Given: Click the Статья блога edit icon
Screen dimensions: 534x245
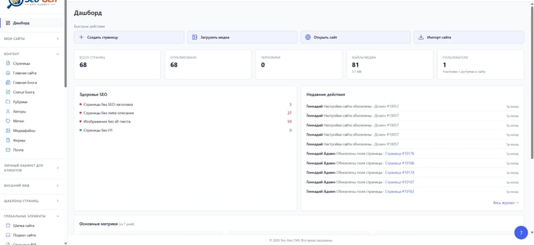Looking at the screenshot, I should [x=8, y=92].
